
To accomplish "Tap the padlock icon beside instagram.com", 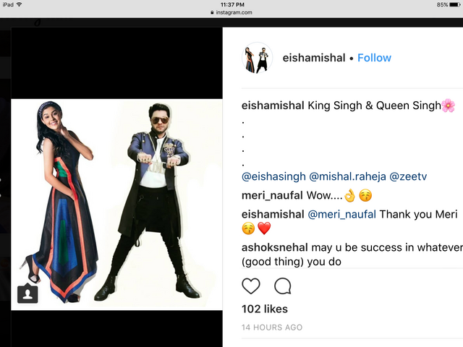I will pos(212,12).
